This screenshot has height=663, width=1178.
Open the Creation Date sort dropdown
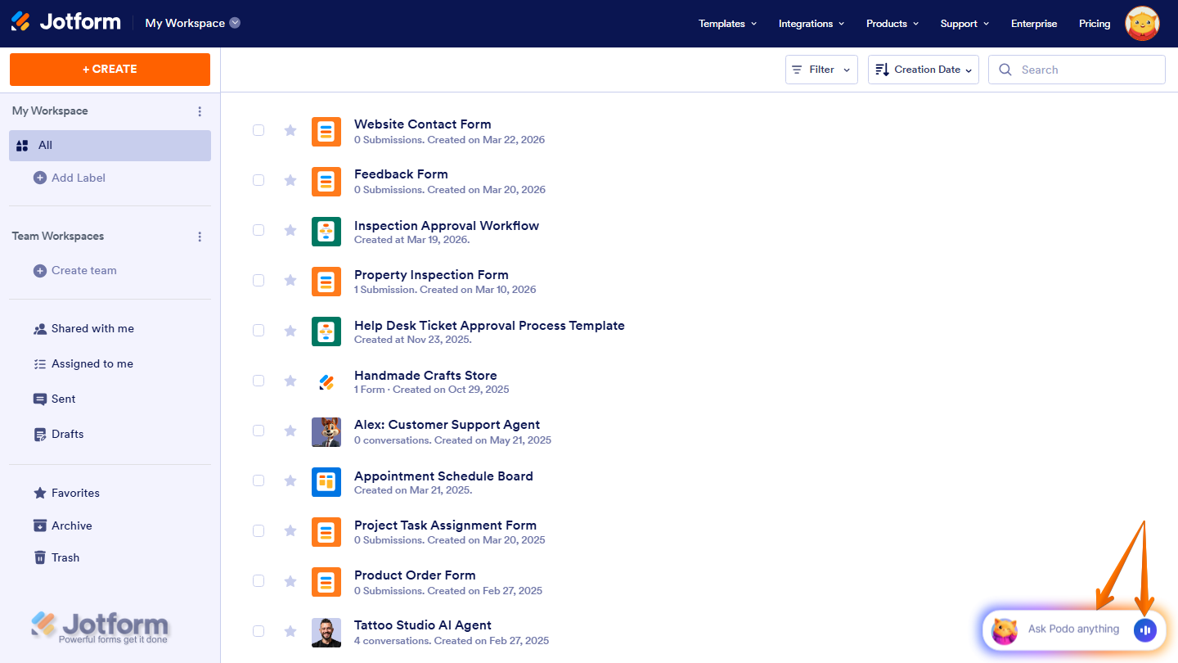point(923,70)
